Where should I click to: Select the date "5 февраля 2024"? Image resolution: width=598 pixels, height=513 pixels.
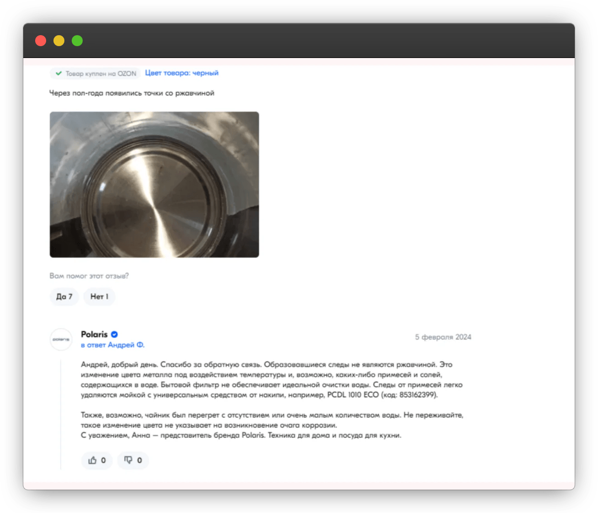click(x=443, y=337)
